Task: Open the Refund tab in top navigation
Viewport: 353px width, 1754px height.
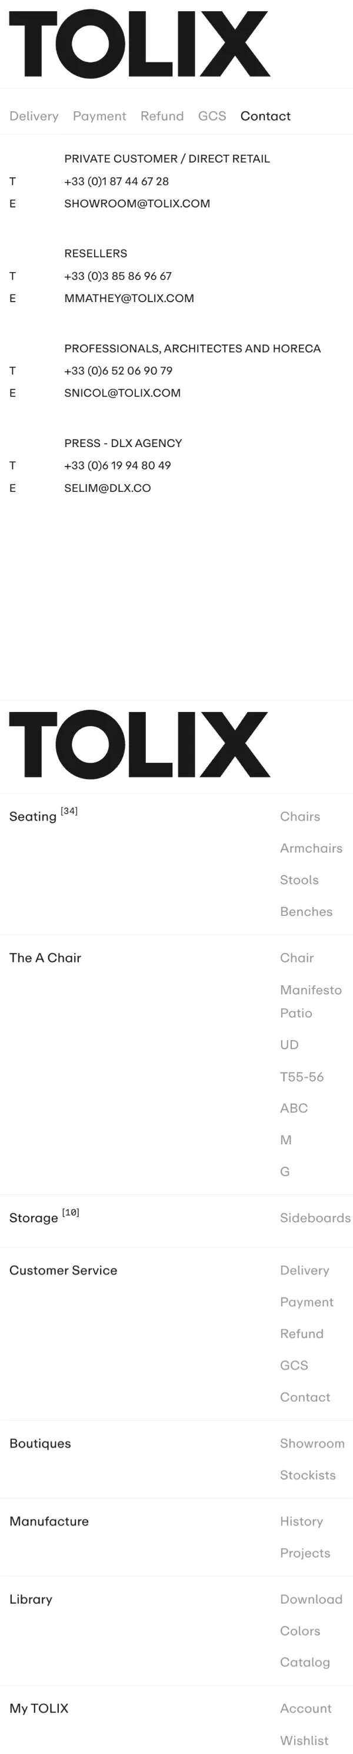Action: (162, 117)
